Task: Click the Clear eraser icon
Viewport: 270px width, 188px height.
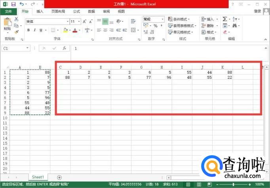Action: (x=225, y=32)
